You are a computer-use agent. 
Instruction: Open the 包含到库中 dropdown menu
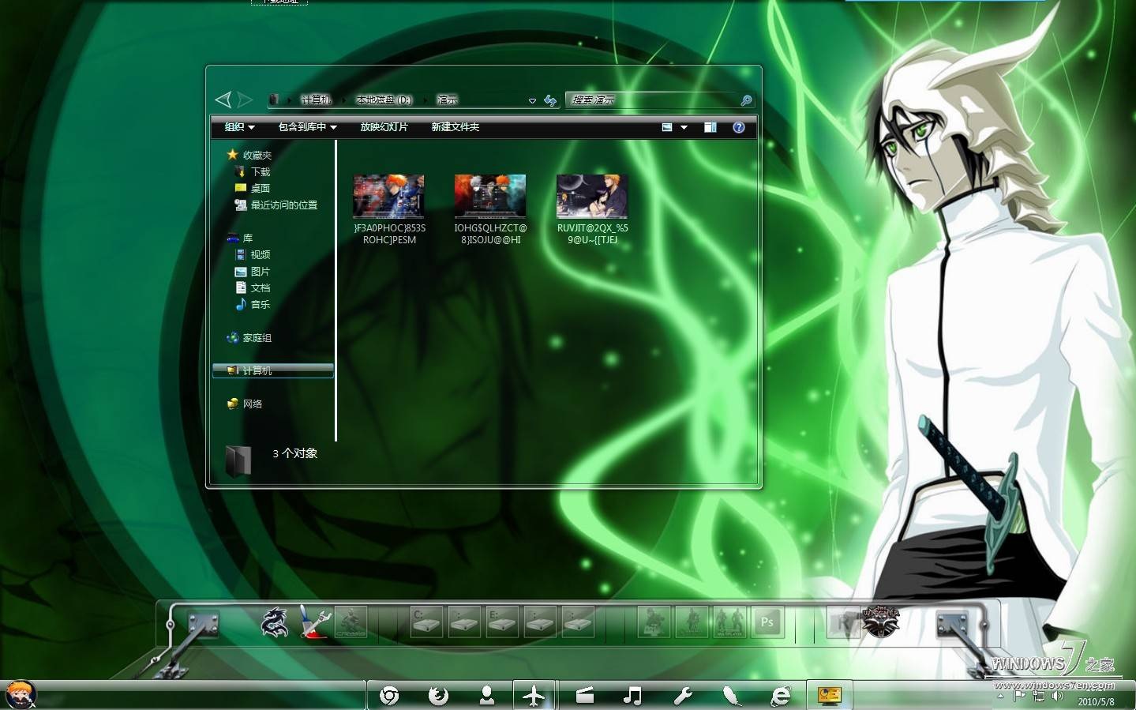pyautogui.click(x=308, y=127)
